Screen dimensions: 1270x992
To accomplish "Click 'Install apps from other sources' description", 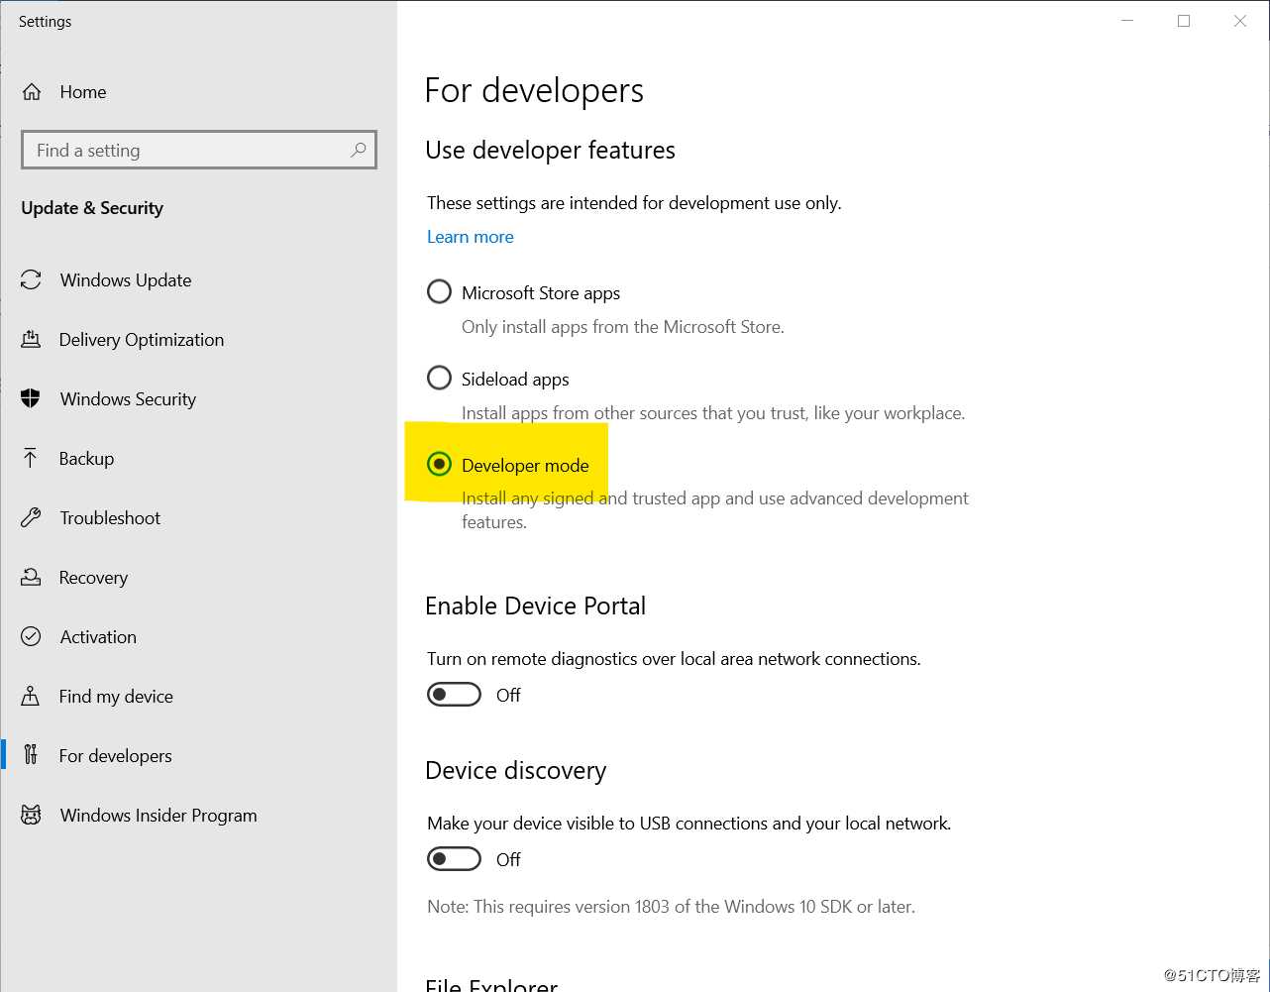I will [713, 413].
